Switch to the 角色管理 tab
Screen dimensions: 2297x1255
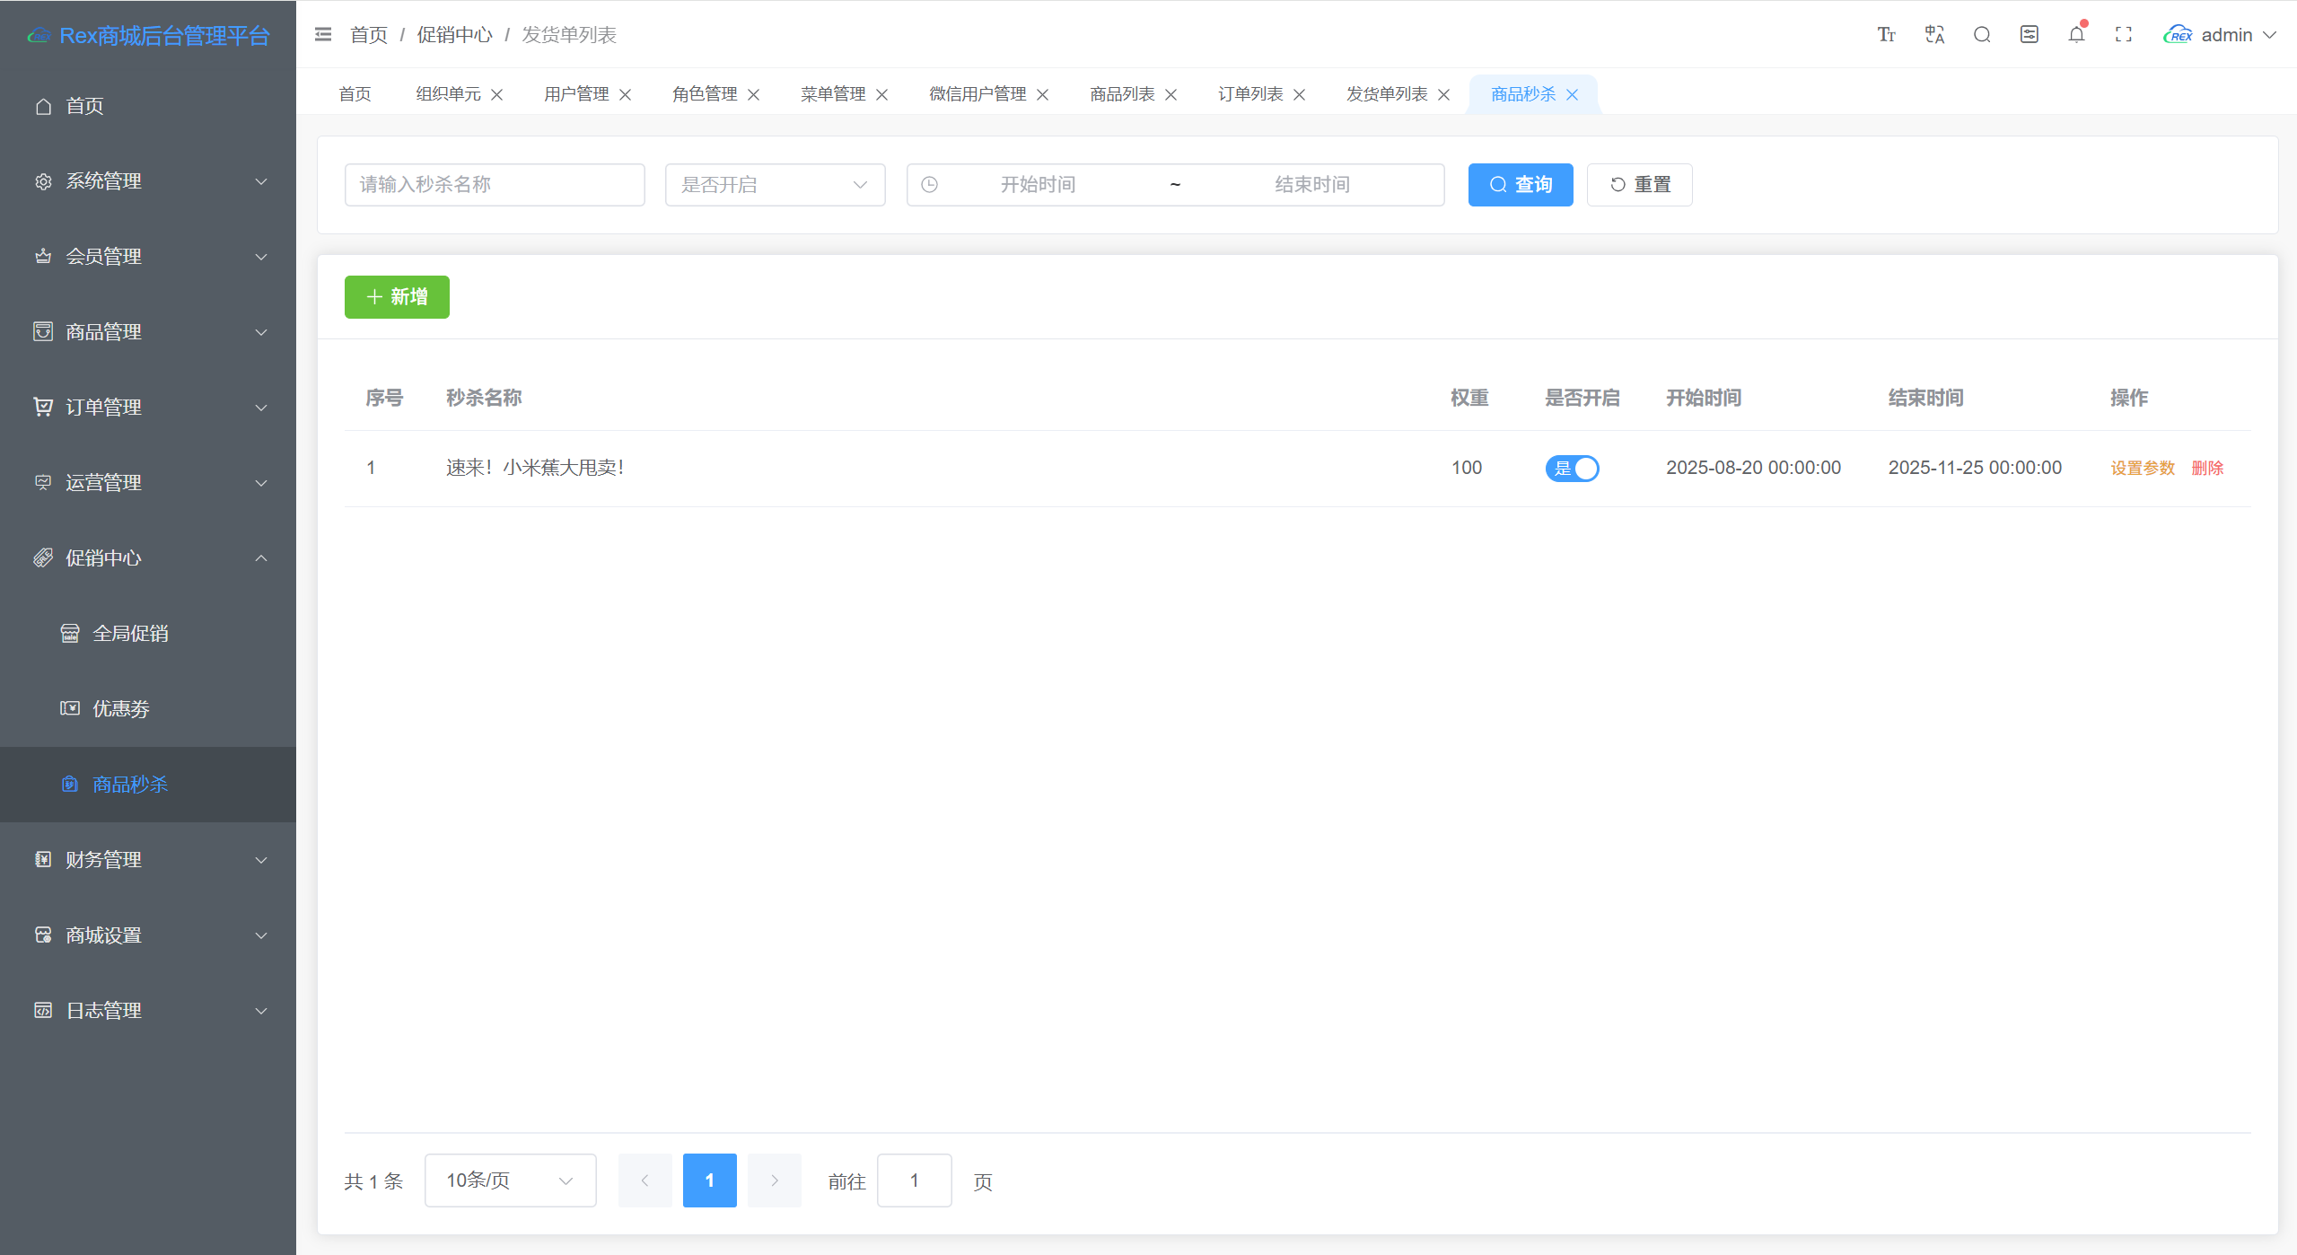click(x=705, y=94)
